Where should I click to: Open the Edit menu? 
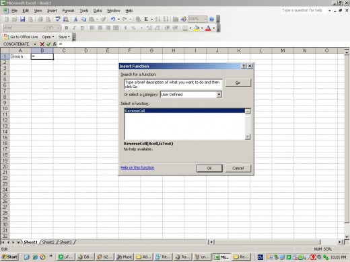26,11
